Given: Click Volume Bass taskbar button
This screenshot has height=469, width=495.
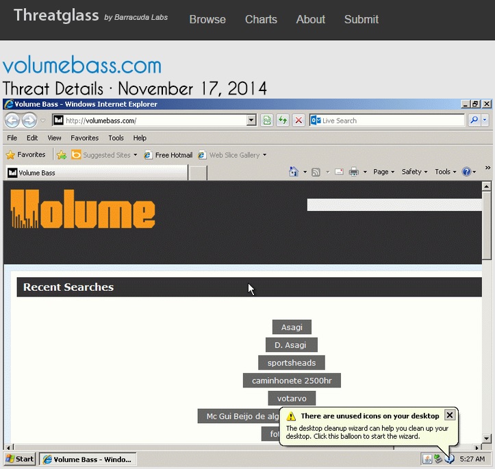Looking at the screenshot, I should point(88,459).
